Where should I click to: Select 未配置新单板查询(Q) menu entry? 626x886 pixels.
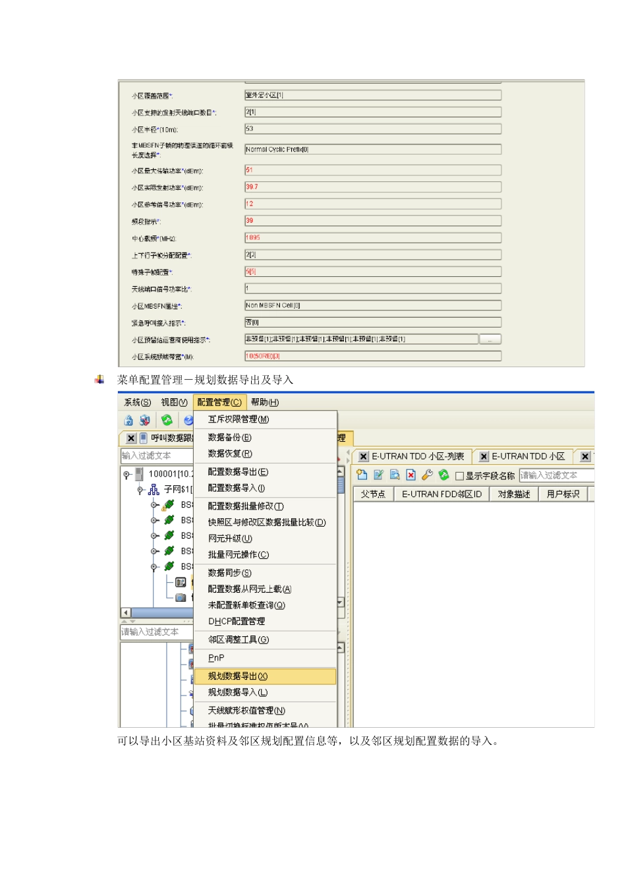265,605
